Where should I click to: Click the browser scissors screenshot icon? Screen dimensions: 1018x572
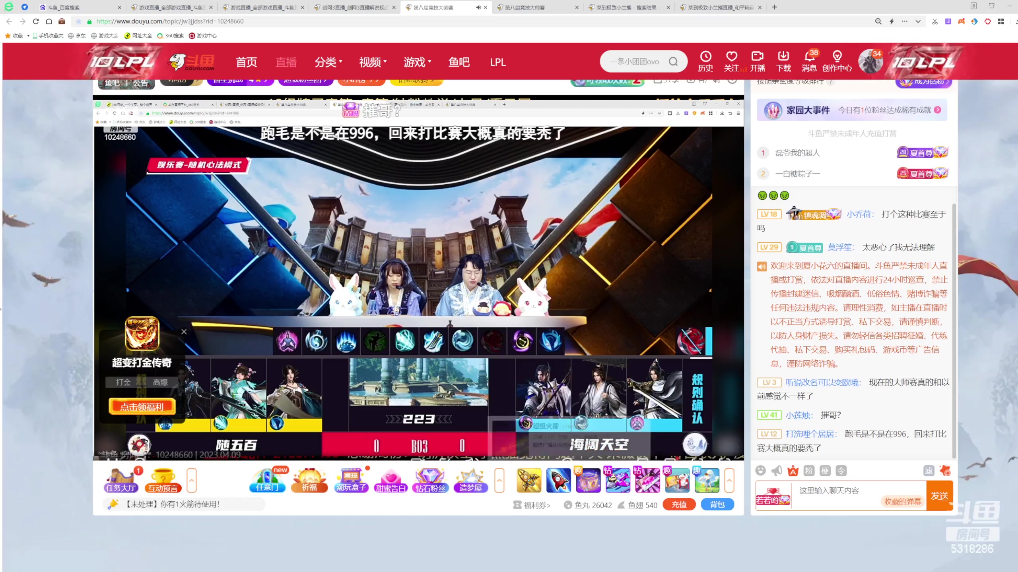click(935, 21)
